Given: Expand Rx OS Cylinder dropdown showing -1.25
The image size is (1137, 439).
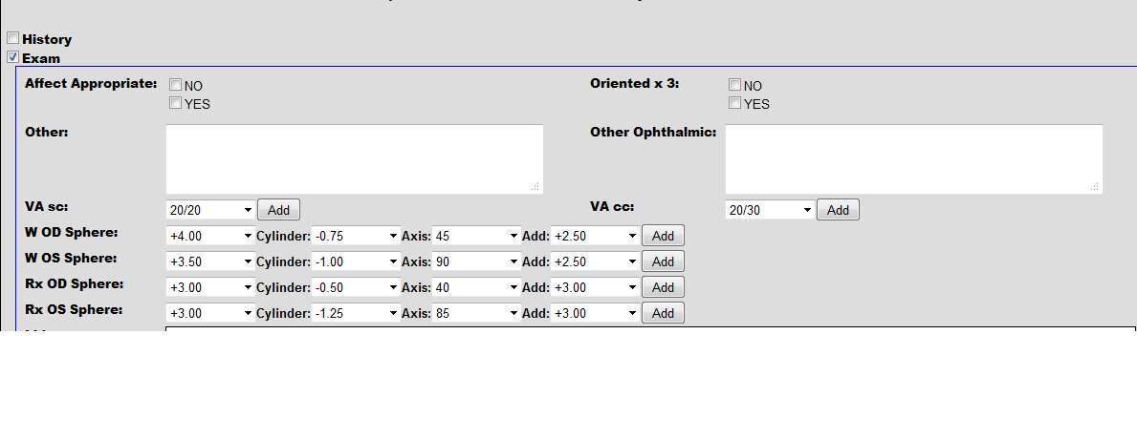Looking at the screenshot, I should click(x=356, y=313).
